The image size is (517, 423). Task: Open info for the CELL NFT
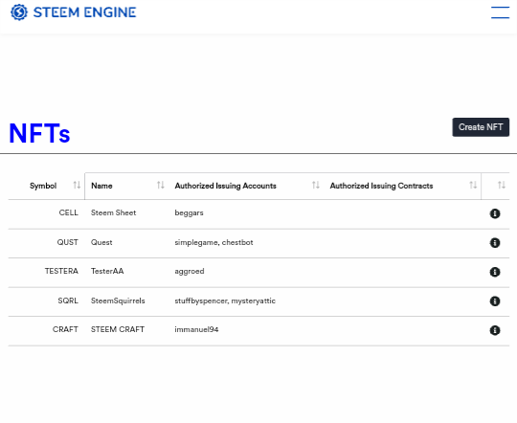click(x=495, y=213)
